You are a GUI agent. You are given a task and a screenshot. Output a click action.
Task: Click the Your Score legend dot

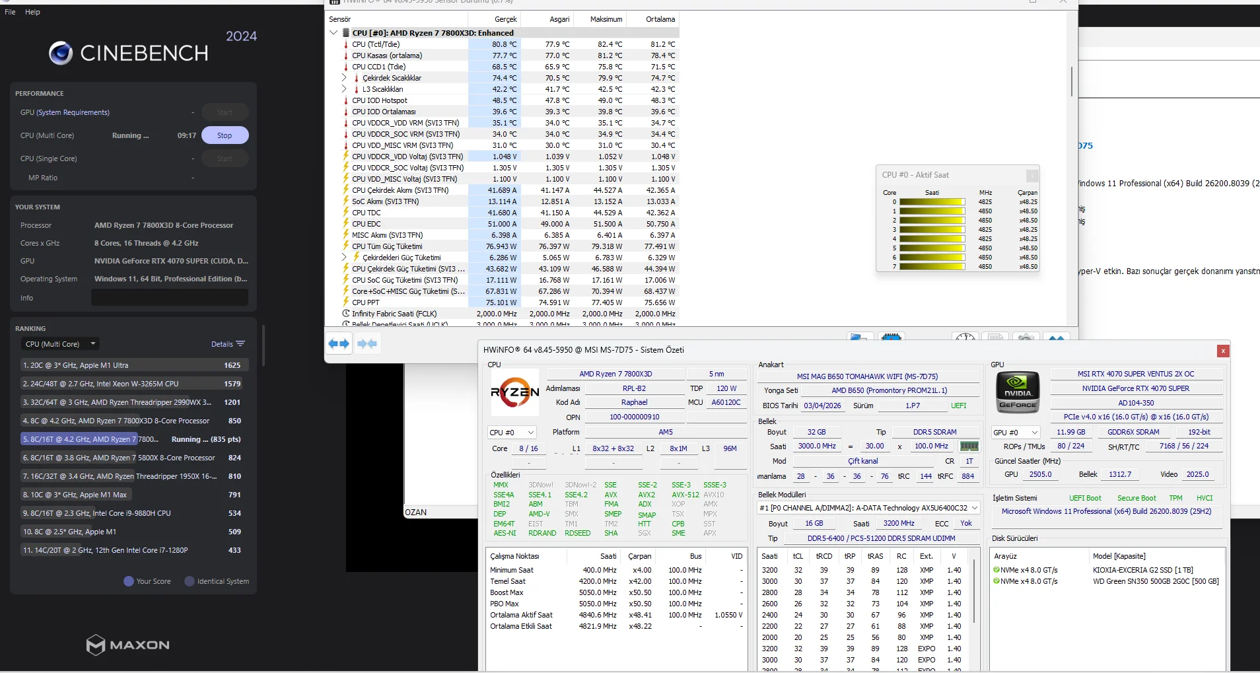(x=129, y=581)
